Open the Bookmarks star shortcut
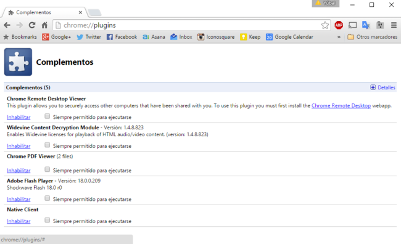The width and height of the screenshot is (401, 244). (x=20, y=37)
